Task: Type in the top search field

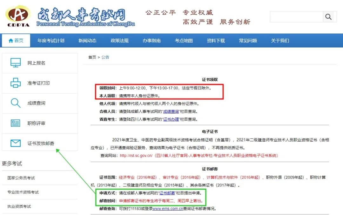Action: point(296,17)
